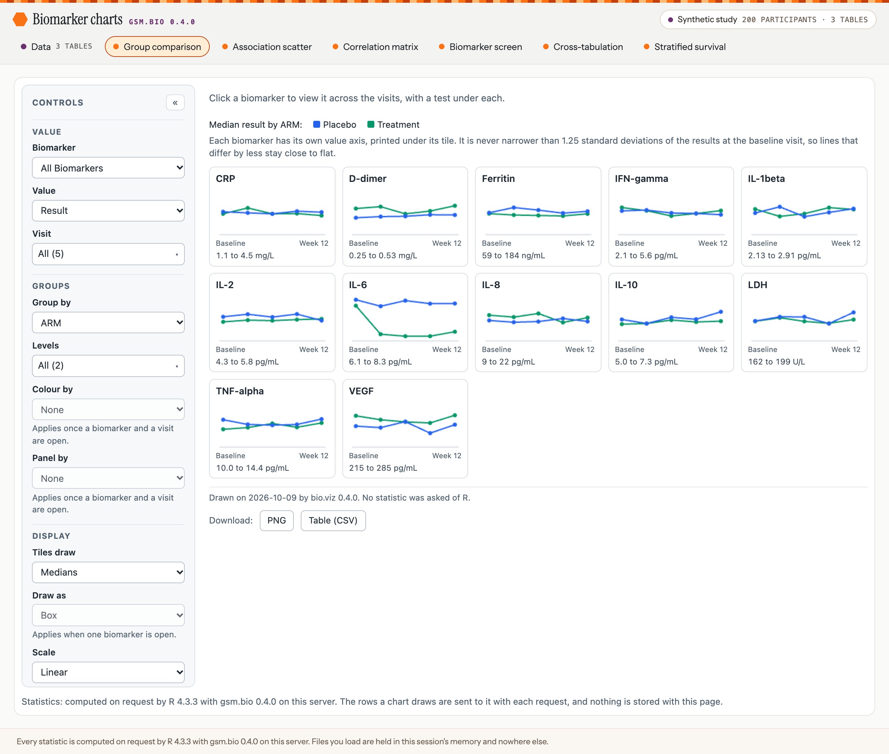This screenshot has height=754, width=889.
Task: Switch to the Biomarker screen tab
Action: pos(481,47)
